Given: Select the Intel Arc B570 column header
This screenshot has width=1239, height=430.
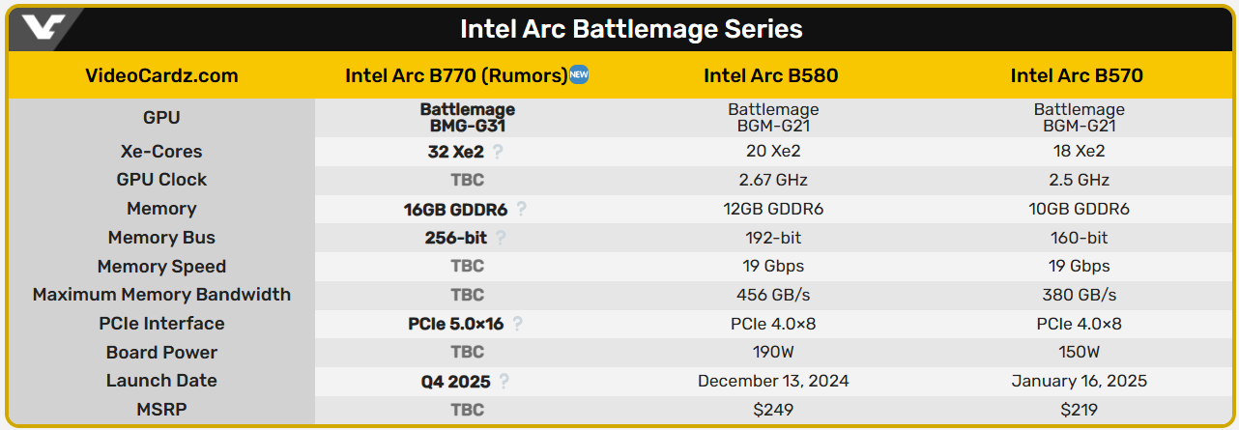Looking at the screenshot, I should coord(1077,75).
